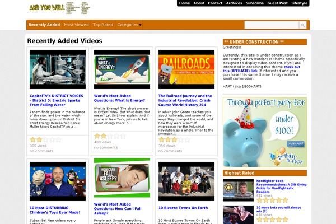This screenshot has height=224, width=336.
Task: Click into the search input field
Action: click(272, 25)
